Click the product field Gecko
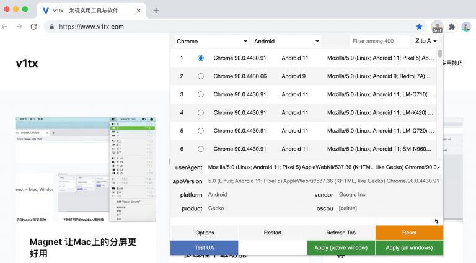The width and height of the screenshot is (476, 263). click(256, 208)
